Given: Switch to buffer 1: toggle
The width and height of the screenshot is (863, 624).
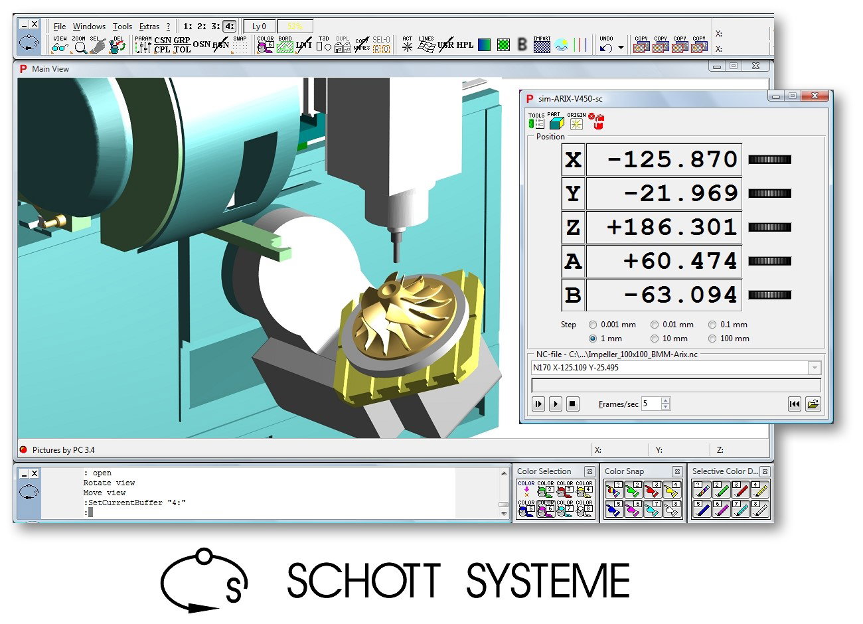Looking at the screenshot, I should pos(188,27).
